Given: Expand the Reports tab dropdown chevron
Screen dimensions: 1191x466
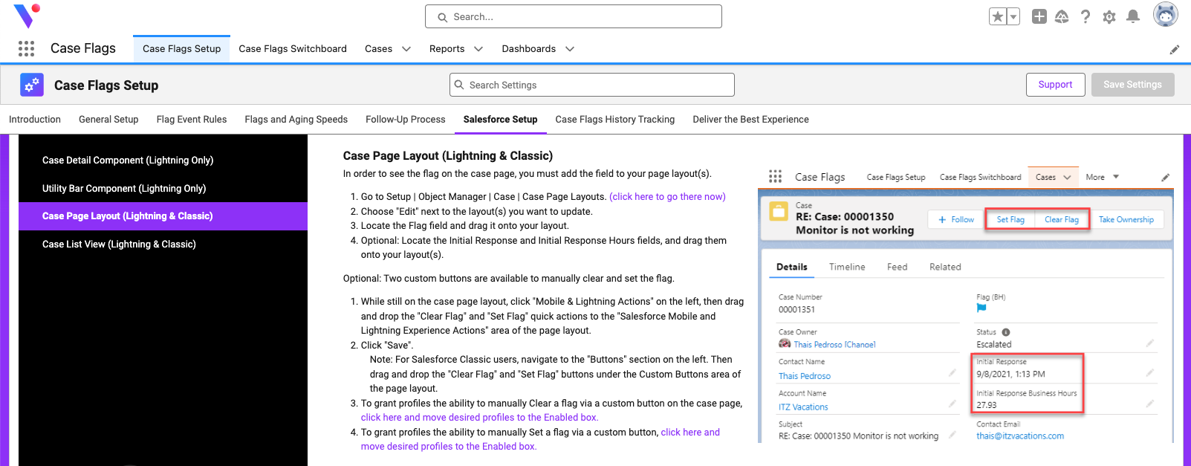Looking at the screenshot, I should pos(478,49).
